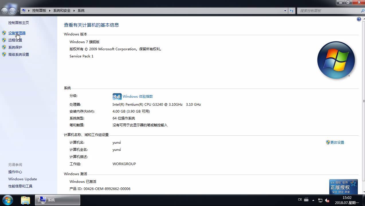Viewport: 365px width, 206px height.
Task: Open address bar history dropdown arrow
Action: click(x=285, y=11)
